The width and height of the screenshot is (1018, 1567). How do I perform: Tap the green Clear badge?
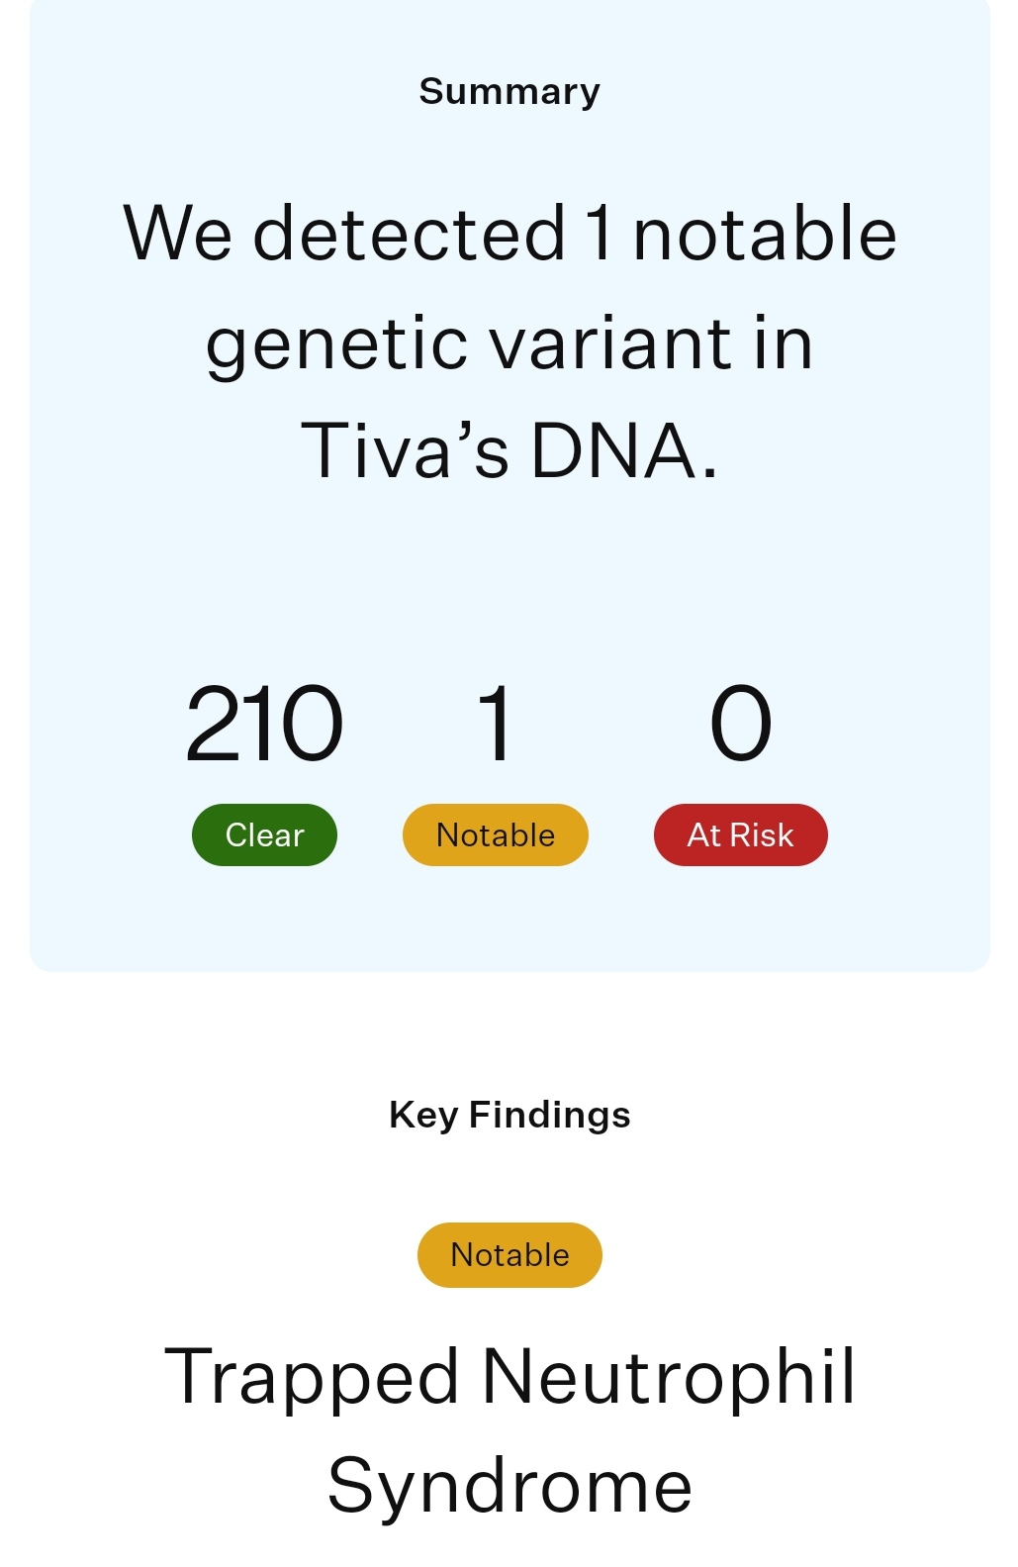coord(264,834)
